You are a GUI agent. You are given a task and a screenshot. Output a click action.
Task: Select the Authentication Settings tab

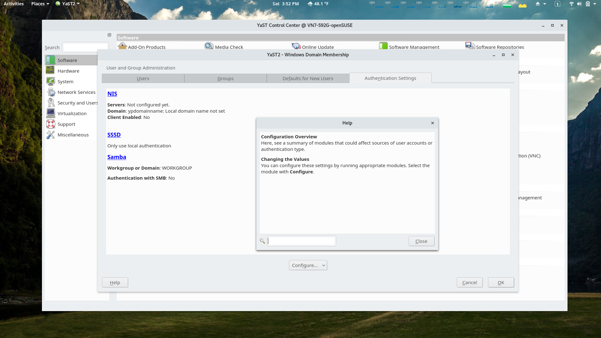[390, 78]
